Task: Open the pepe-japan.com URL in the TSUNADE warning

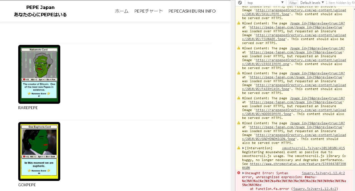Action: tap(296, 27)
